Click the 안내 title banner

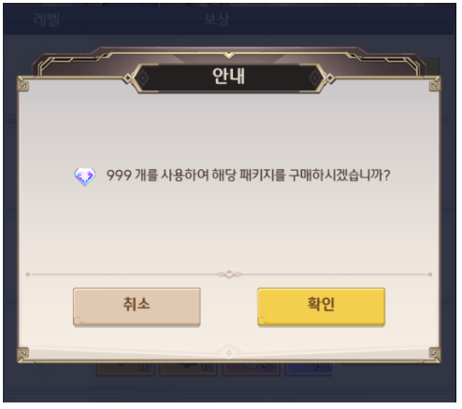[229, 78]
